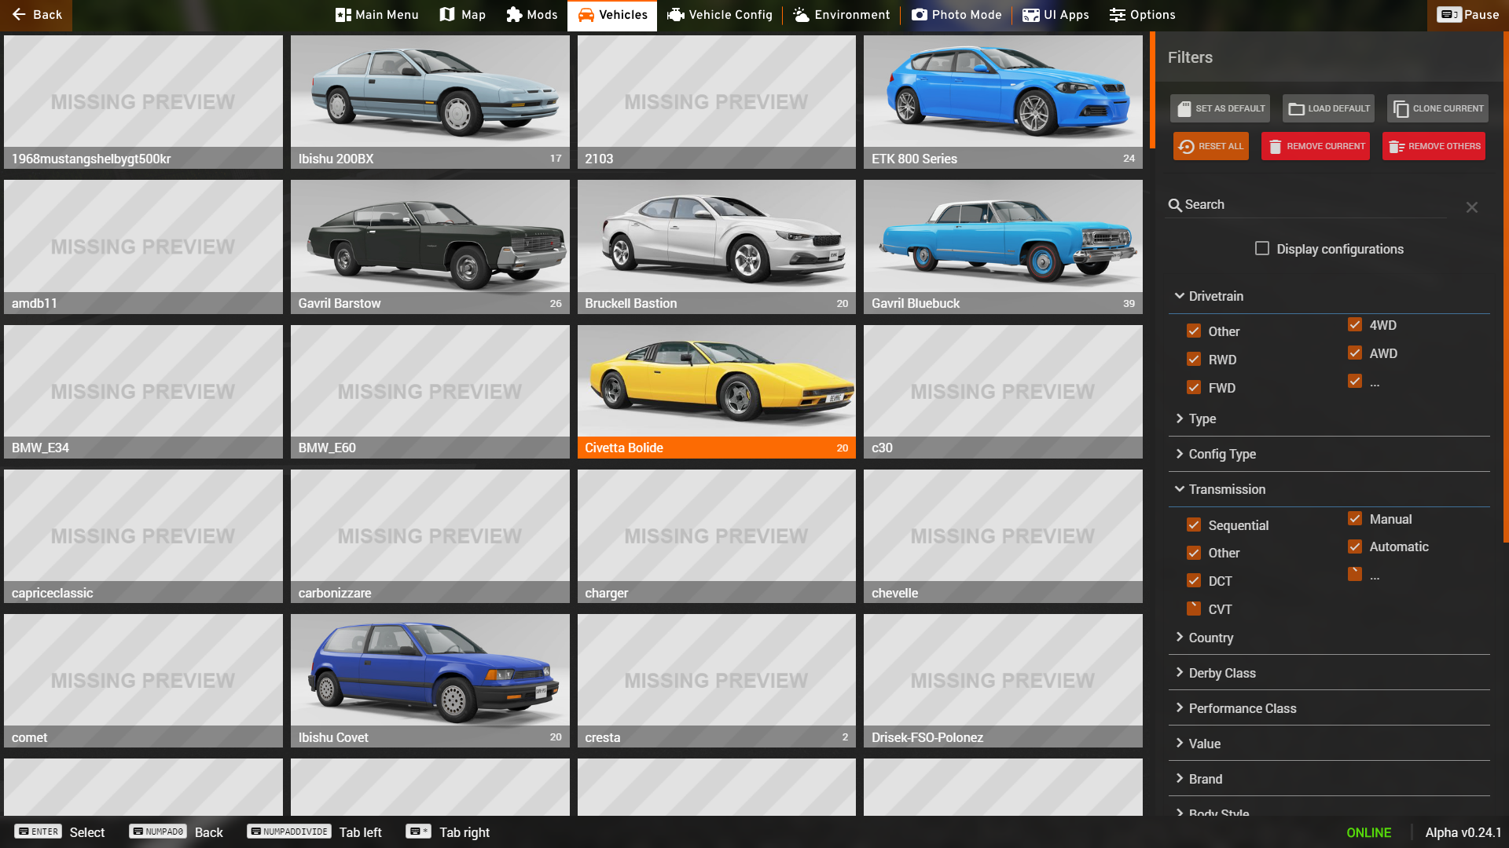Switch to the Map tab
The image size is (1509, 848).
[463, 15]
